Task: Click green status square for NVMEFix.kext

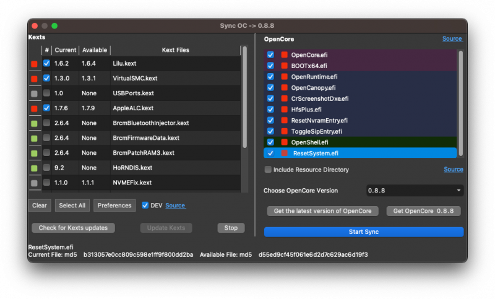Action: [34, 183]
